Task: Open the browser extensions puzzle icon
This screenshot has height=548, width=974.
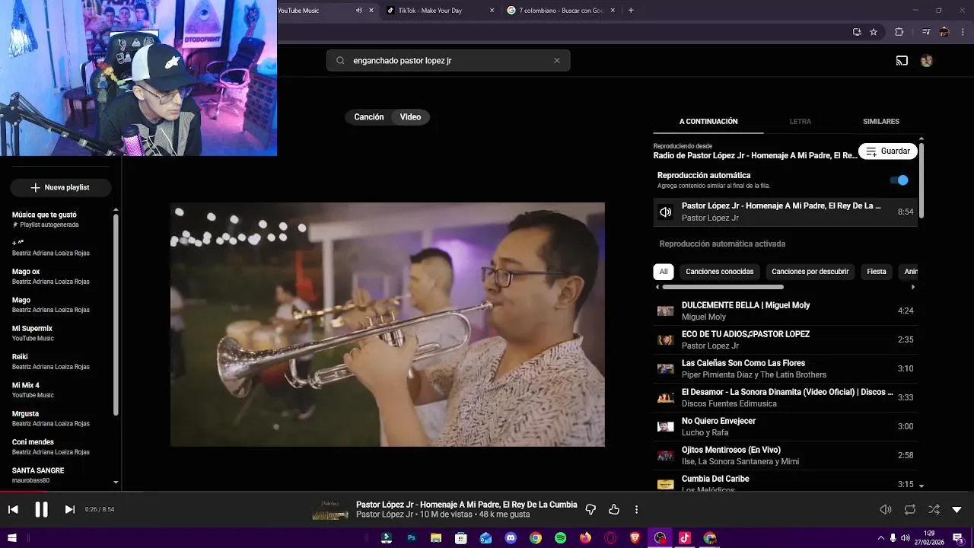Action: [899, 32]
